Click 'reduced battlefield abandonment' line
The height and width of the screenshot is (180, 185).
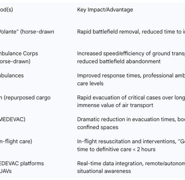[x=119, y=61]
